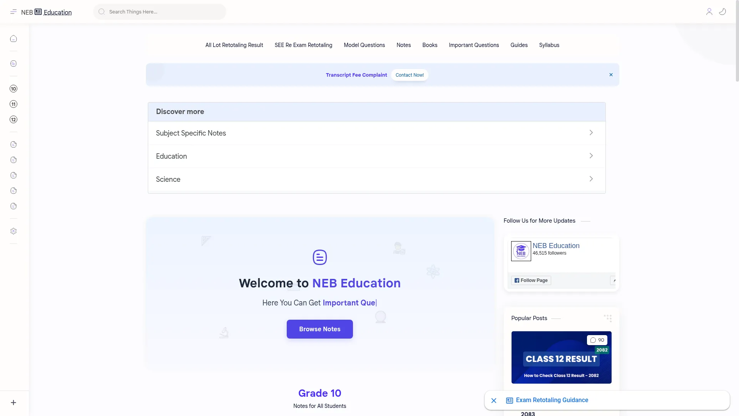Image resolution: width=739 pixels, height=416 pixels.
Task: Go to Notes in top navigation
Action: coord(403,45)
